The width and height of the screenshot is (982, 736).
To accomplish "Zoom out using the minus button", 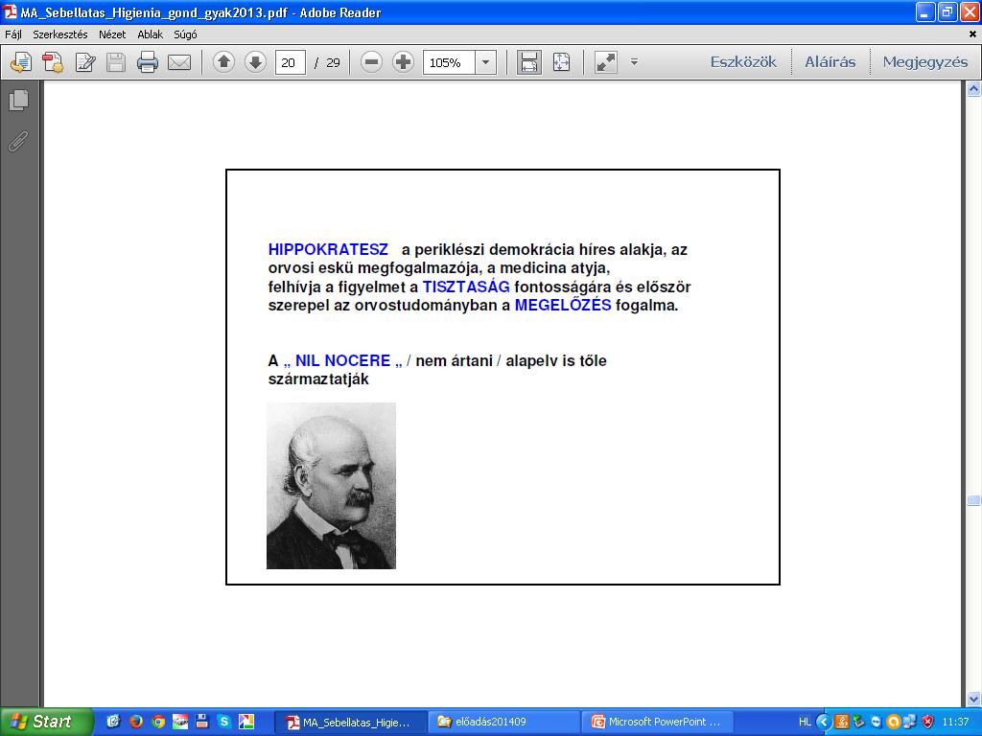I will tap(371, 62).
